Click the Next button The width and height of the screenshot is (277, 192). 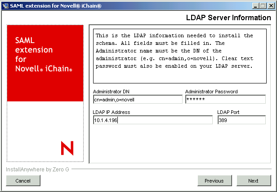(254, 180)
